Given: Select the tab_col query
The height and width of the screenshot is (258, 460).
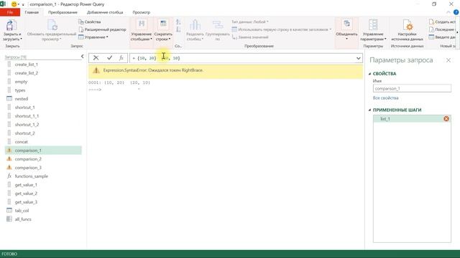Looking at the screenshot, I should pos(43,211).
